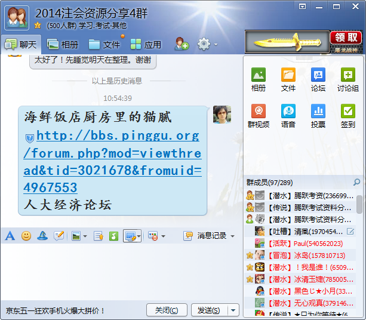Image resolution: width=366 pixels, height=320 pixels.
Task: Select member Paul(540562023)
Action: click(x=300, y=244)
